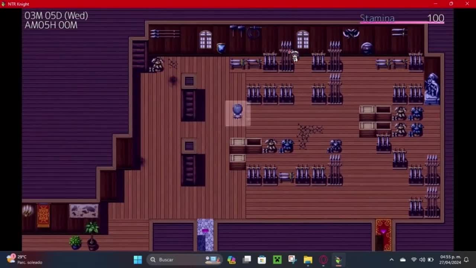
Task: Open File Explorer from the taskbar
Action: 308,259
